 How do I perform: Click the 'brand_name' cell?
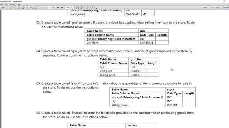tap(96, 14)
